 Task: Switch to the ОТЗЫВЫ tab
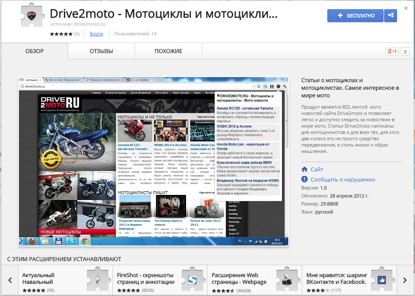(x=101, y=51)
